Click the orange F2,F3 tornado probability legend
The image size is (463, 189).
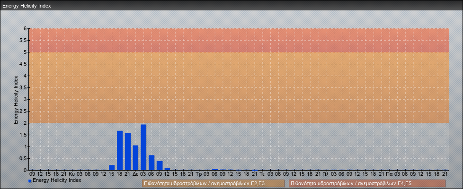[213, 183]
